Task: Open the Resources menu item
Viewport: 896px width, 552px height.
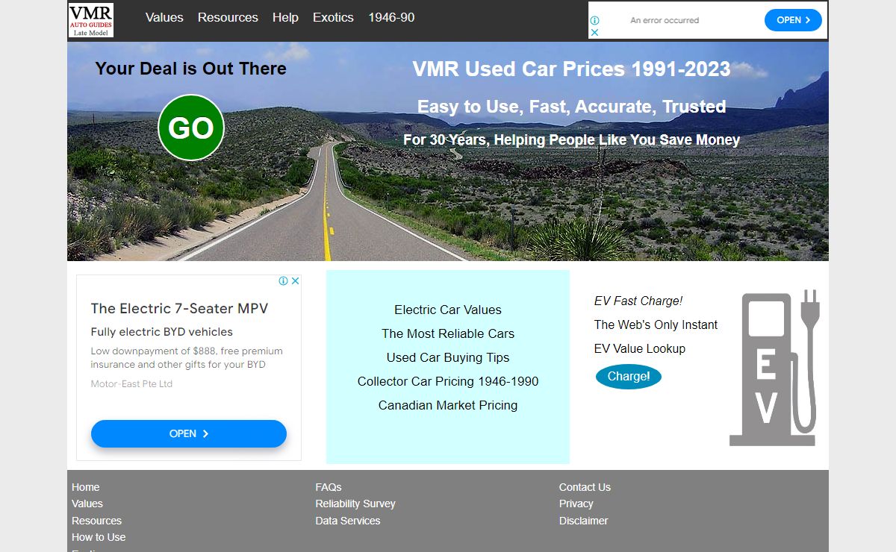Action: click(x=228, y=17)
